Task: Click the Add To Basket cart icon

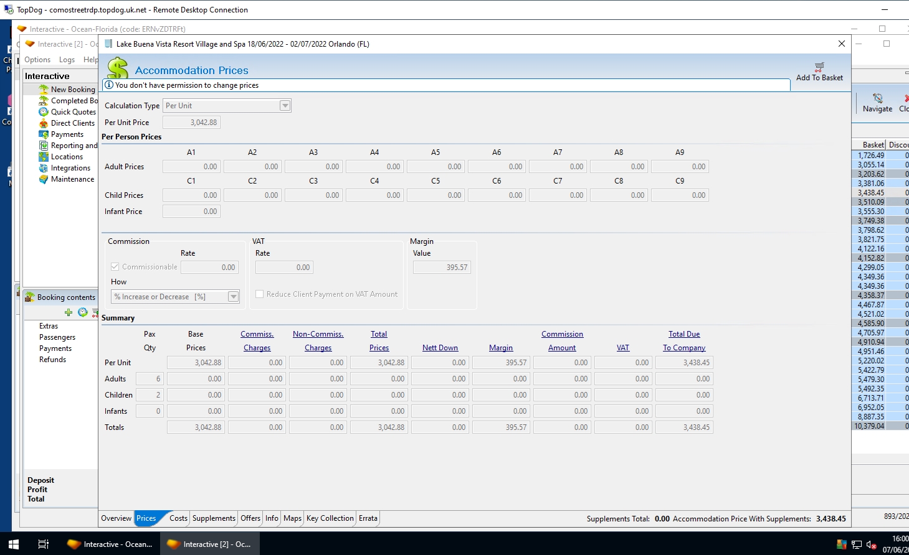Action: (x=819, y=67)
